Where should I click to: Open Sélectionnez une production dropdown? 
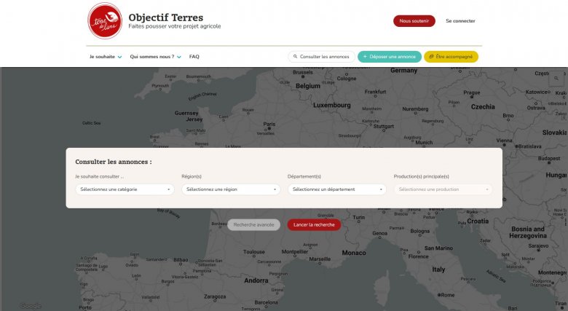(443, 189)
